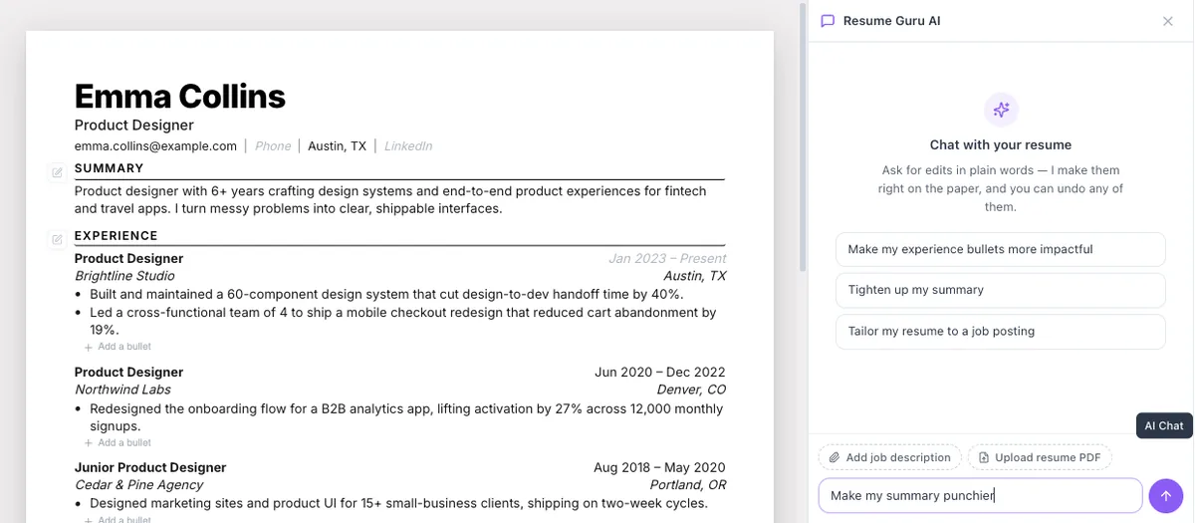Click the chat bubble icon in Resume Guru AI header

tap(828, 21)
